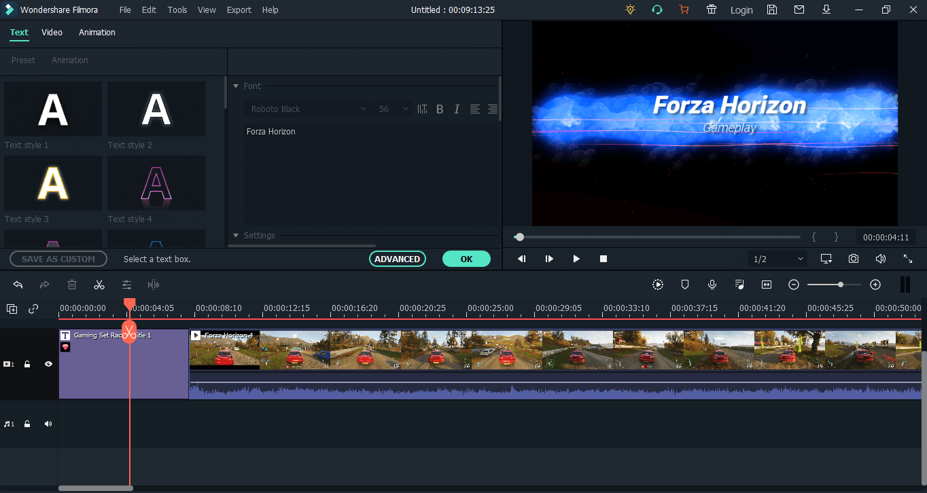Take a snapshot with camera icon
This screenshot has width=927, height=493.
(853, 259)
